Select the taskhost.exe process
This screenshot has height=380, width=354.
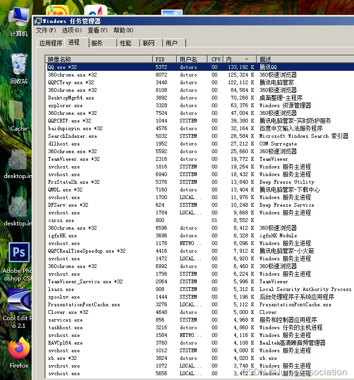(200, 327)
